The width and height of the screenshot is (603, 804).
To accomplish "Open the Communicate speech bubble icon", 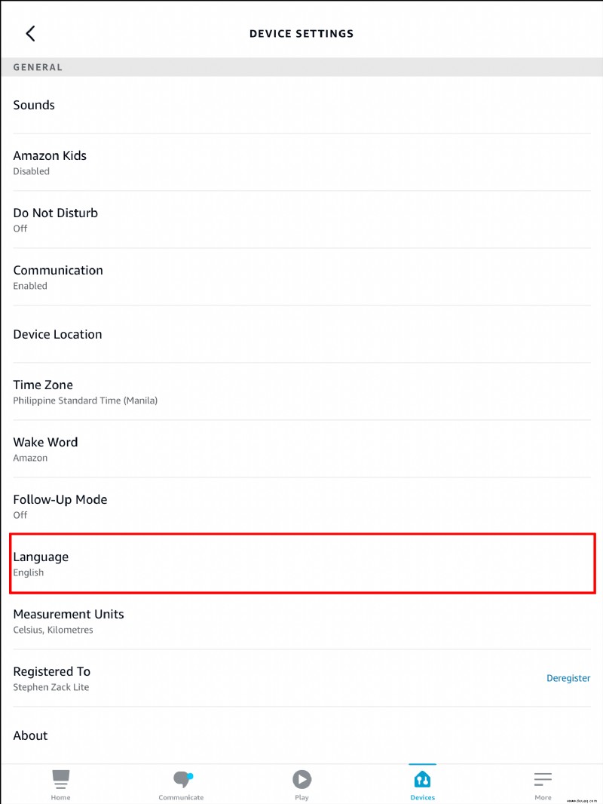I will [182, 779].
